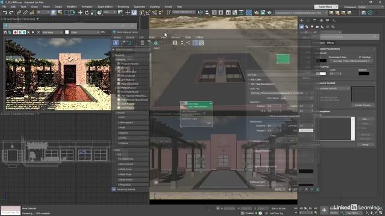Choose the Select and Scale tool

pyautogui.click(x=93, y=13)
